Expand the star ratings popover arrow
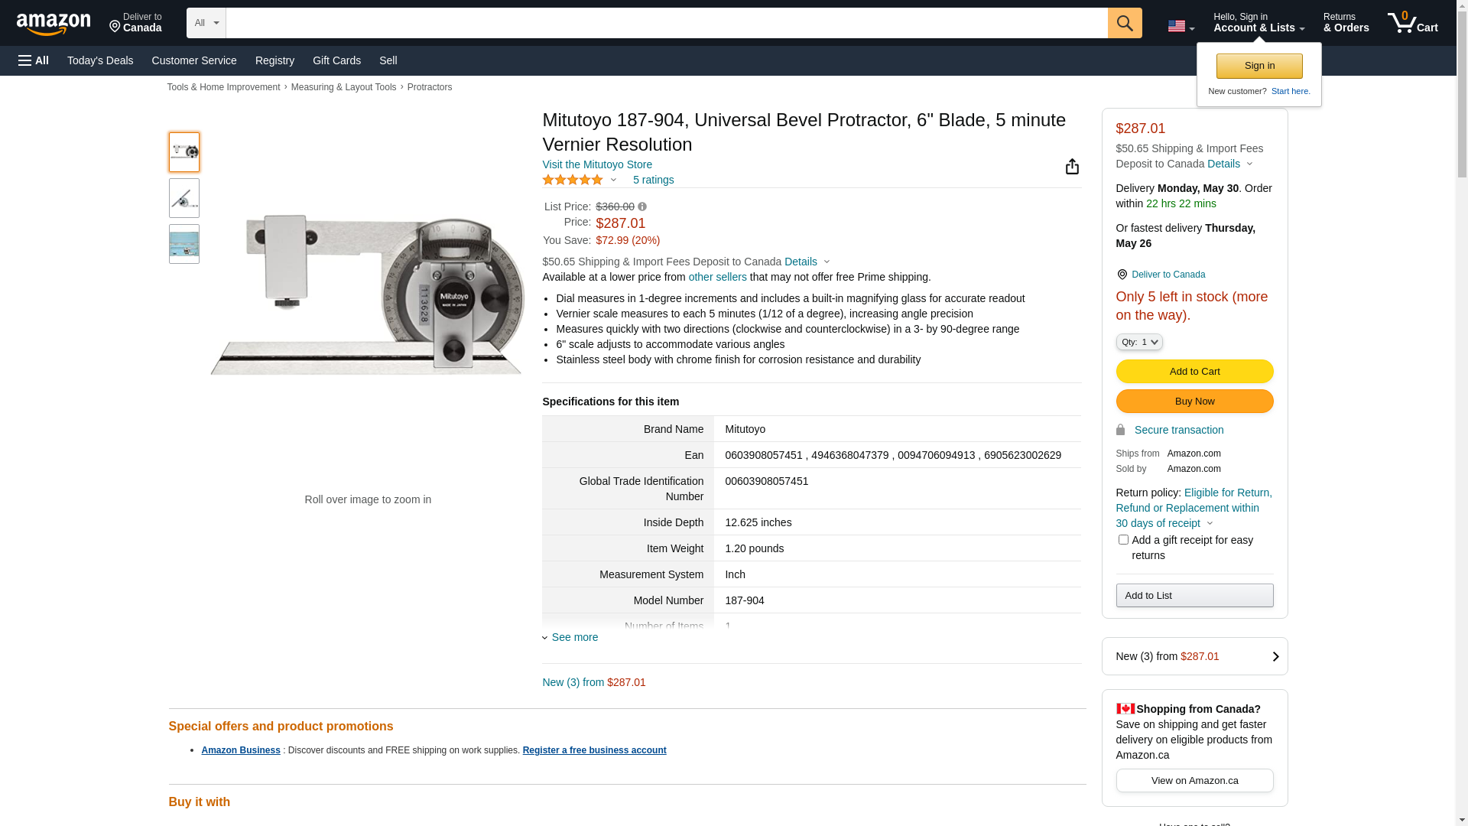The image size is (1468, 826). pos(613,180)
